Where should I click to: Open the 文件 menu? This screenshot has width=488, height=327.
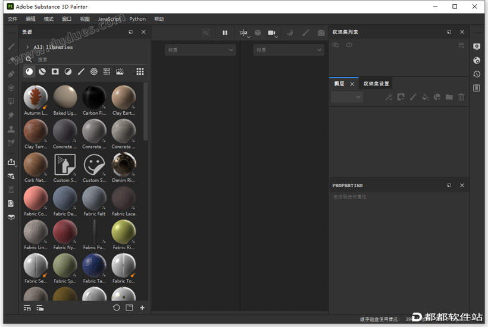[12, 19]
